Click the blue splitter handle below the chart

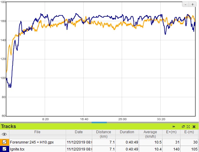tap(99, 122)
